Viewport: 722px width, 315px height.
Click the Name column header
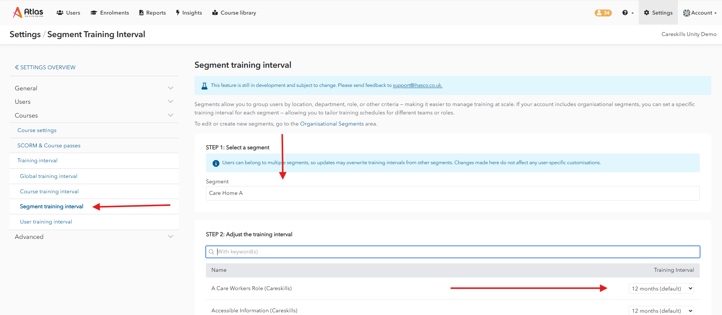point(219,270)
